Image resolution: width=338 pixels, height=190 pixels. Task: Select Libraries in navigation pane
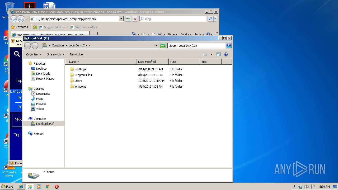pyautogui.click(x=39, y=89)
